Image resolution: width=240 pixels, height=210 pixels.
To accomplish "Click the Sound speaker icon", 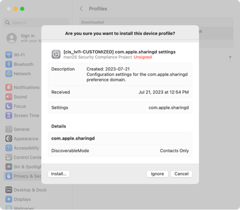I will (x=9, y=97).
